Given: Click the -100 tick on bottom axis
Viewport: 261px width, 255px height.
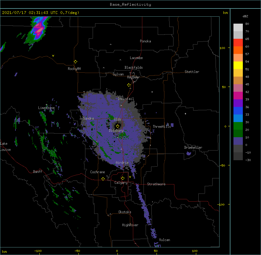Looking at the screenshot, I should point(38,251).
